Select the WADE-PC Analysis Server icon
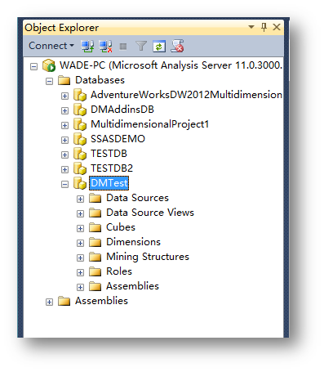 [49, 65]
